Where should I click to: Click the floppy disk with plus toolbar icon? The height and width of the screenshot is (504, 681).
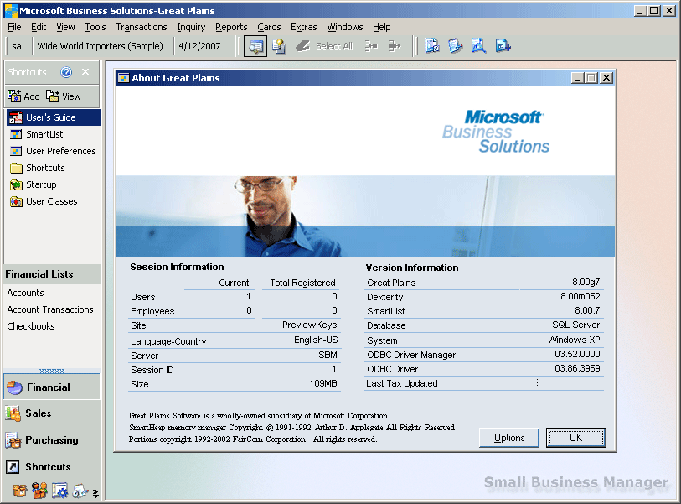(503, 45)
